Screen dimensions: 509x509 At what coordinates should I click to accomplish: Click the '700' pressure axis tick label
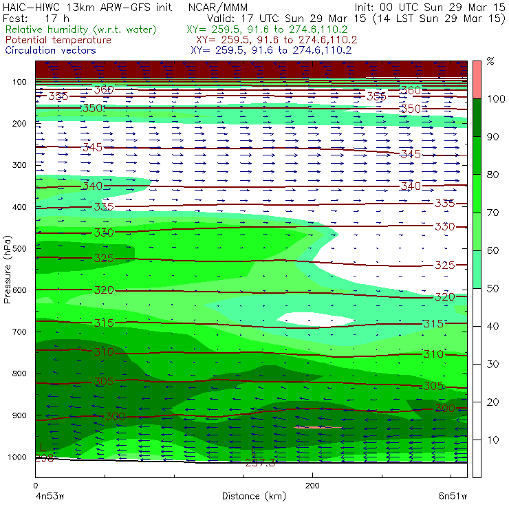point(19,332)
